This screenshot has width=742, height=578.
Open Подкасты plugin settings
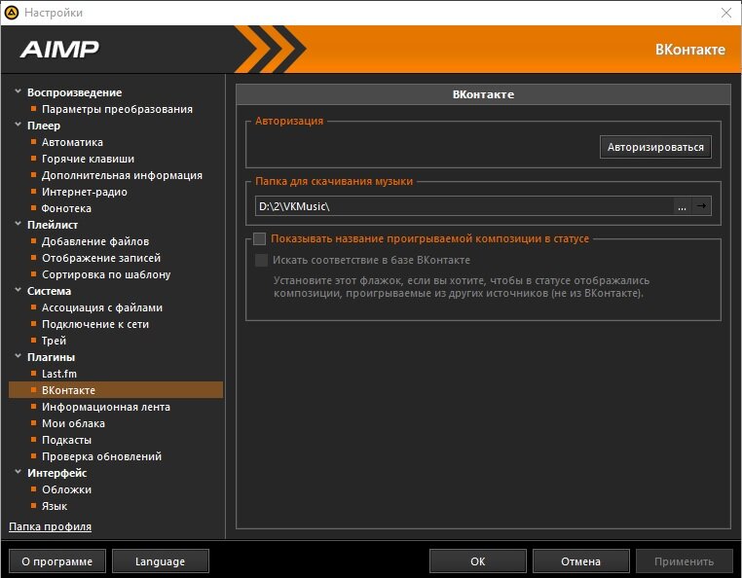point(66,441)
